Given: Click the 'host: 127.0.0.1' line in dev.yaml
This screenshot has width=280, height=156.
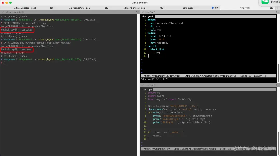Looking at the screenshot, I should pyautogui.click(x=160, y=36).
